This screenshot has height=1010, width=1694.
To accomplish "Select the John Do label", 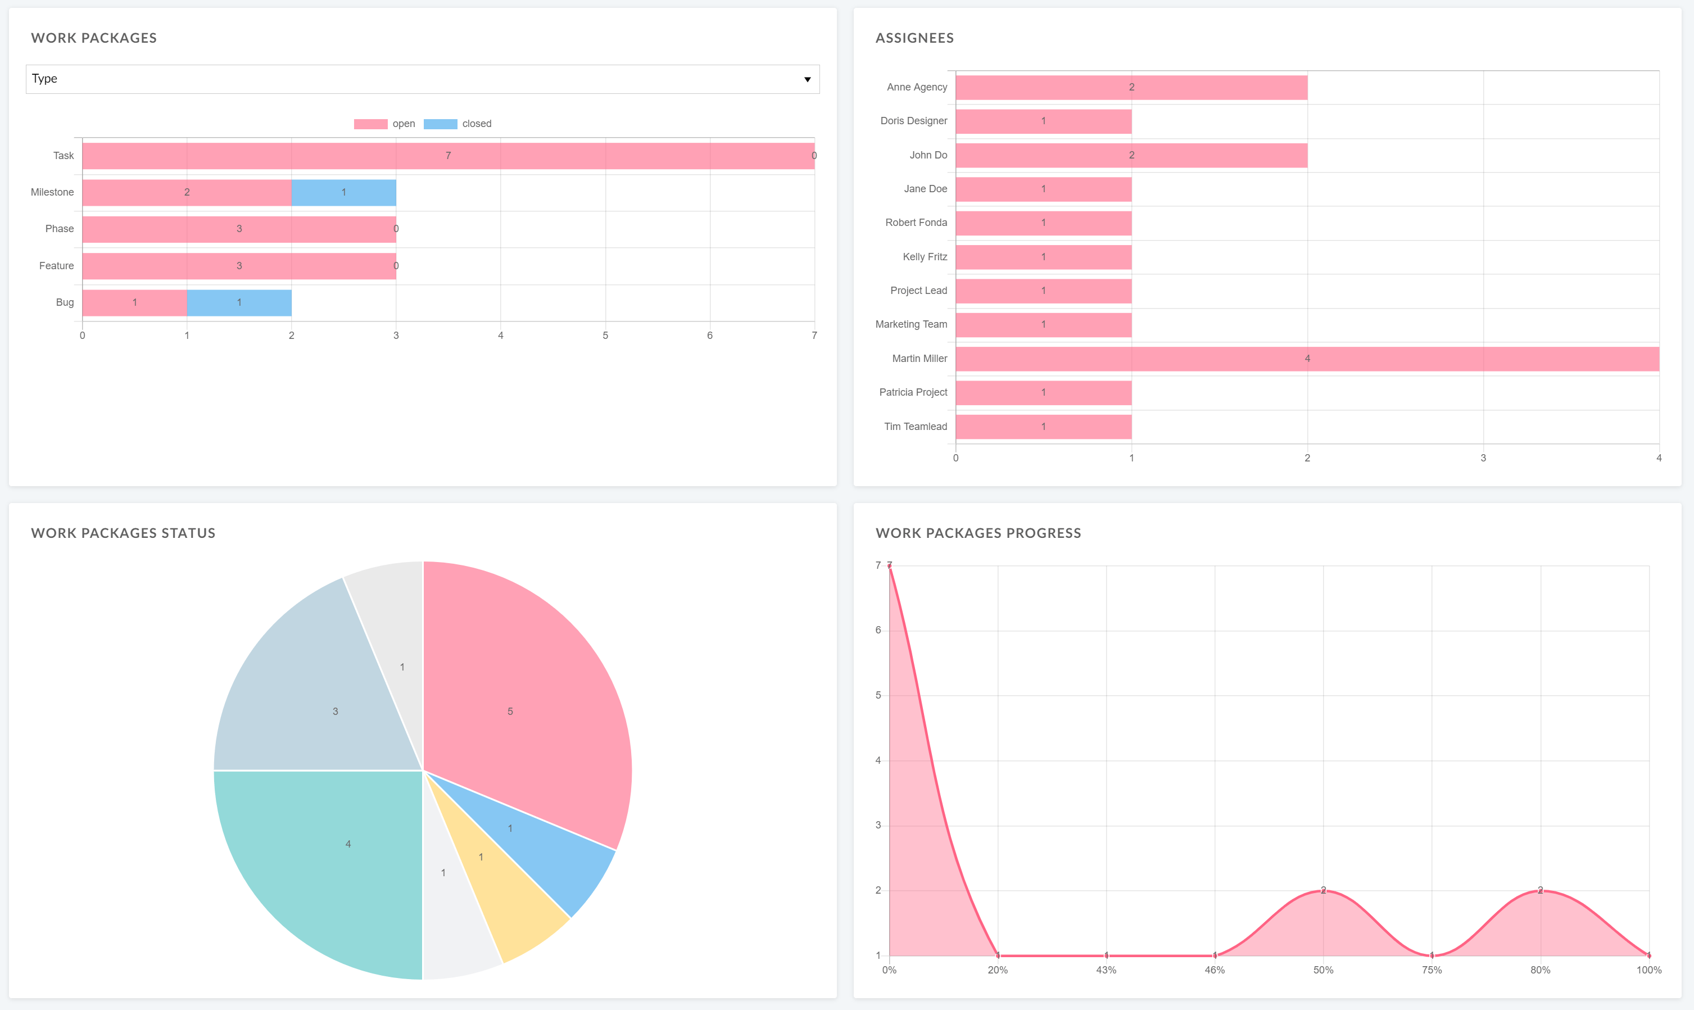I will [x=928, y=155].
